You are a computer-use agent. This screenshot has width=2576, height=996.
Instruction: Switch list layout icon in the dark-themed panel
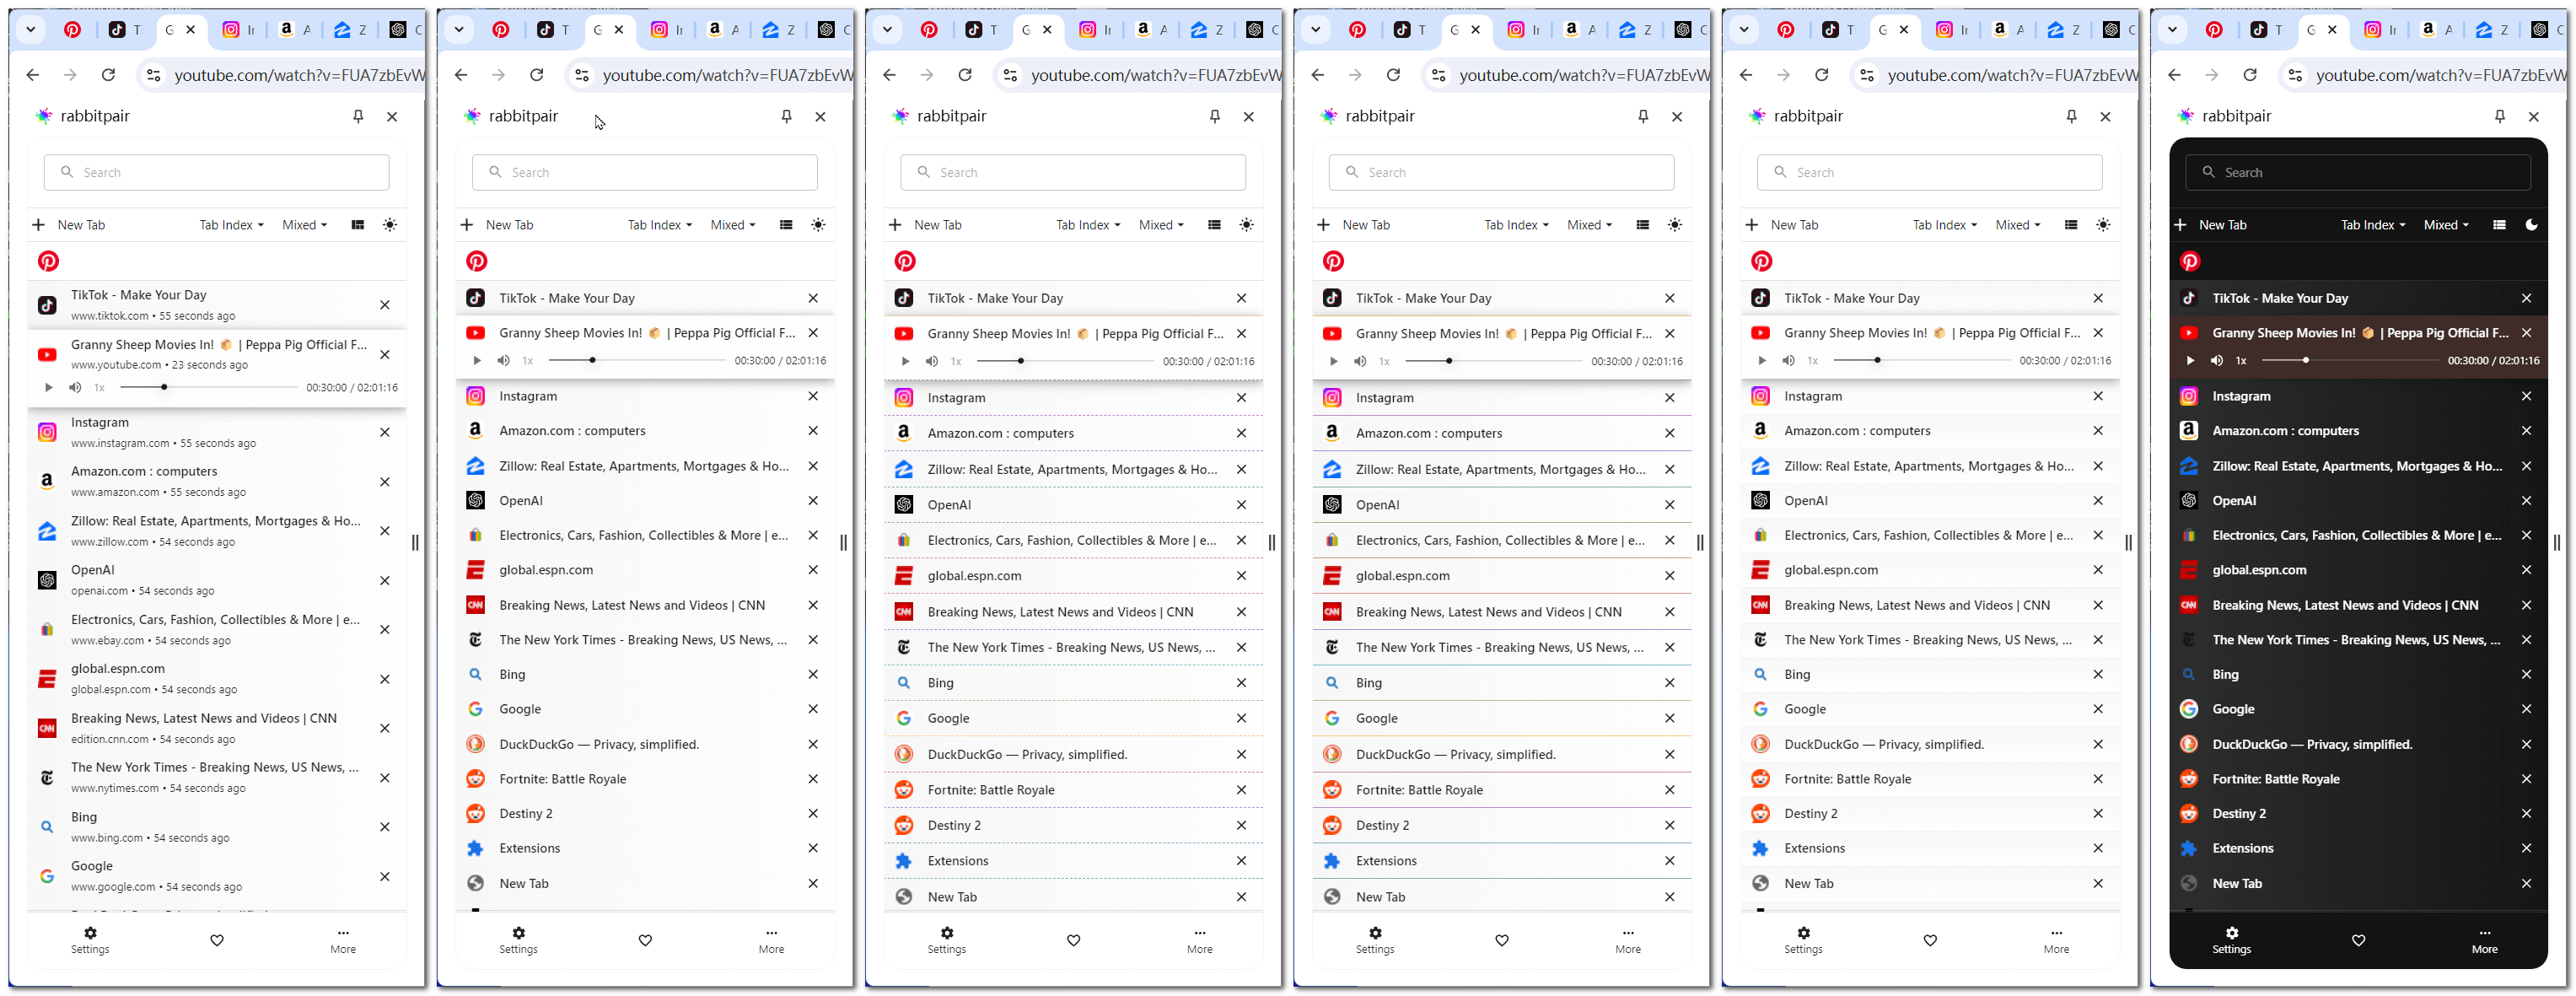coord(2499,225)
